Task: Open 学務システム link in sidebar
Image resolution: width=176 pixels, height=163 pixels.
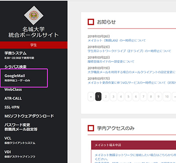Action: pos(19,55)
